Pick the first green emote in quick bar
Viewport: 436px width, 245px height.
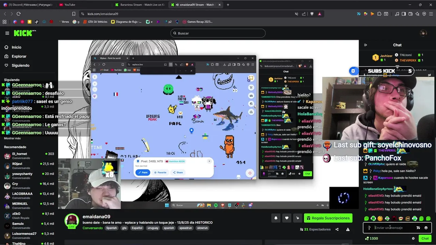(x=367, y=218)
